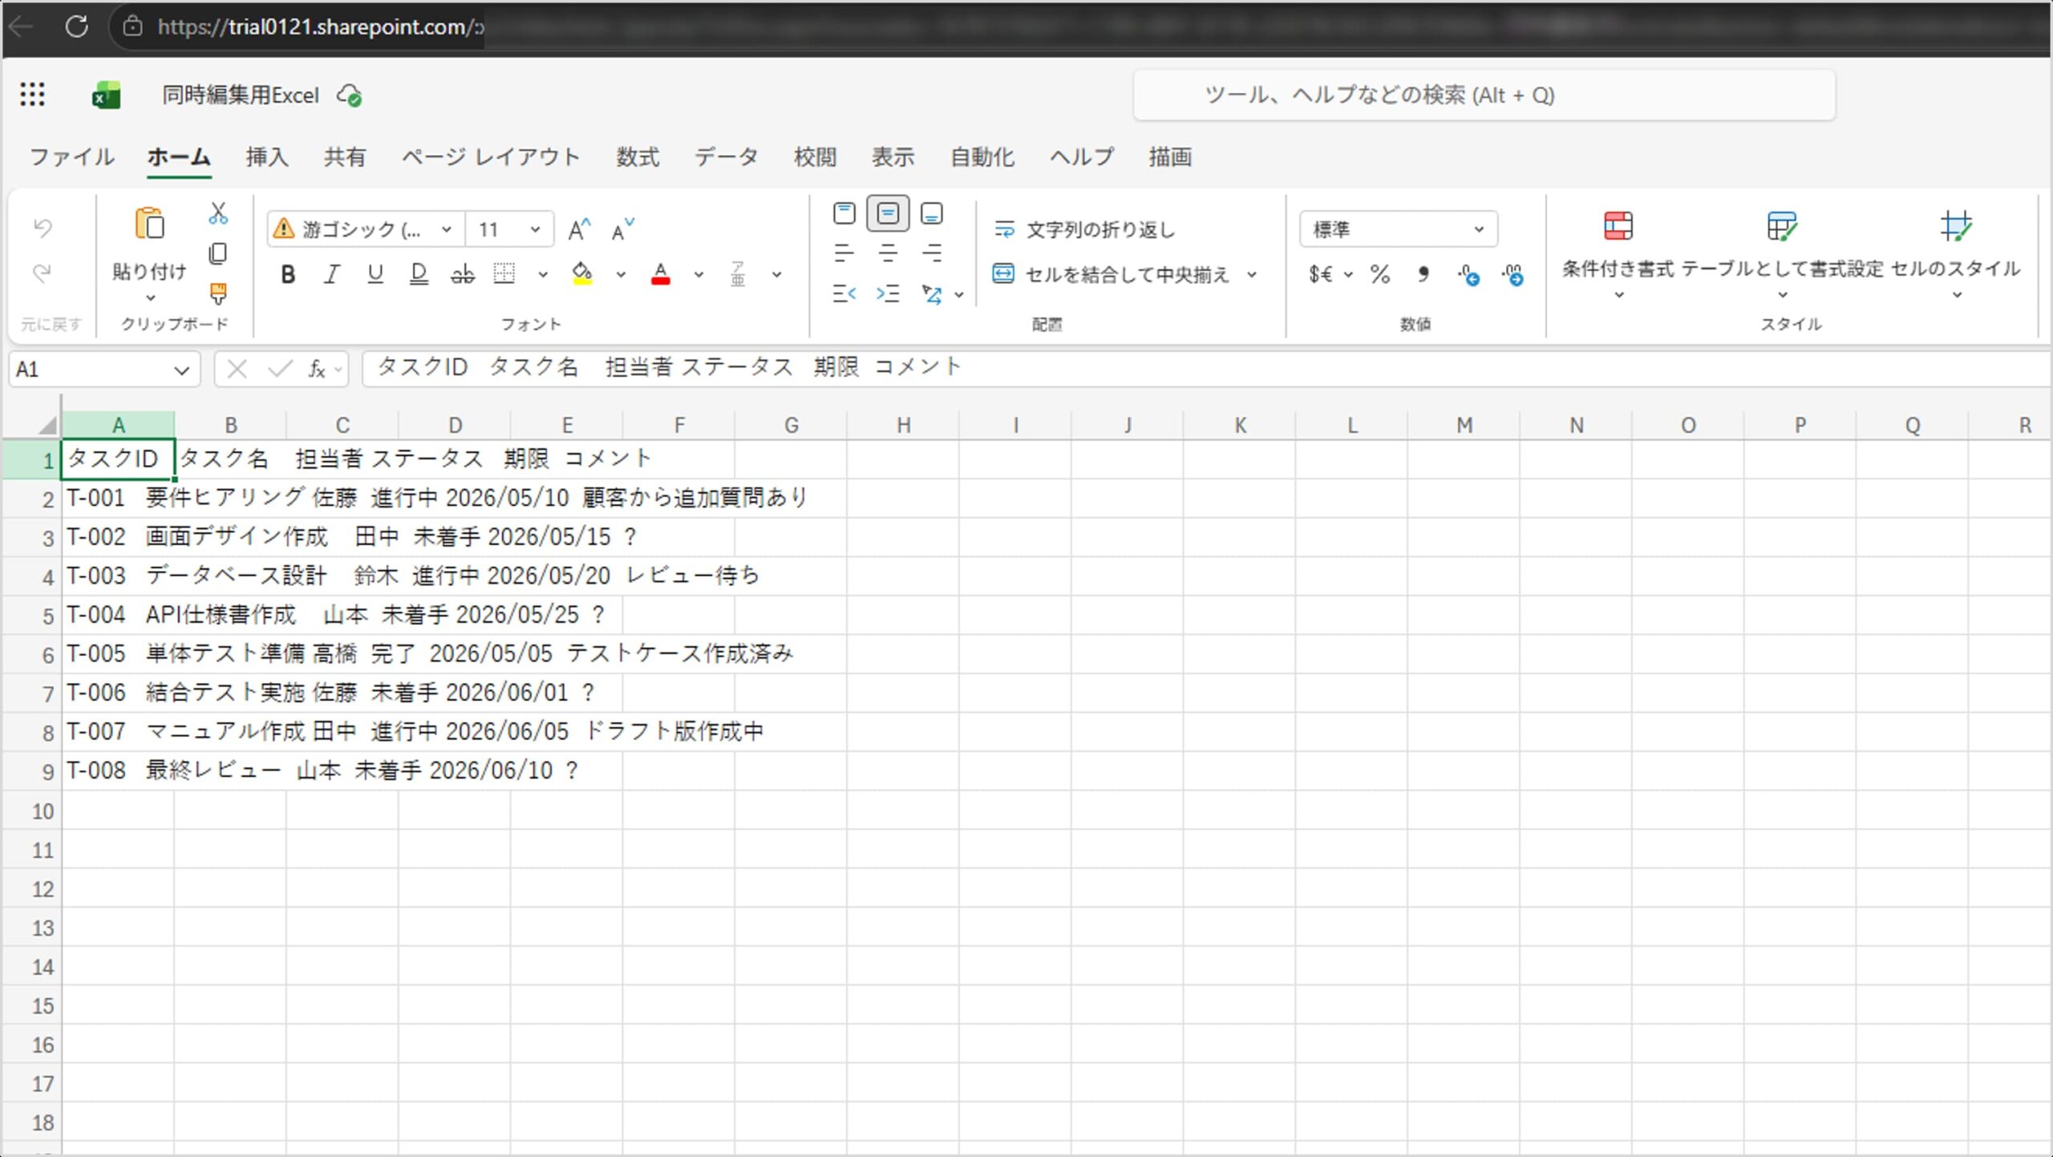Open the データ ribbon tab
The height and width of the screenshot is (1157, 2053).
[726, 157]
